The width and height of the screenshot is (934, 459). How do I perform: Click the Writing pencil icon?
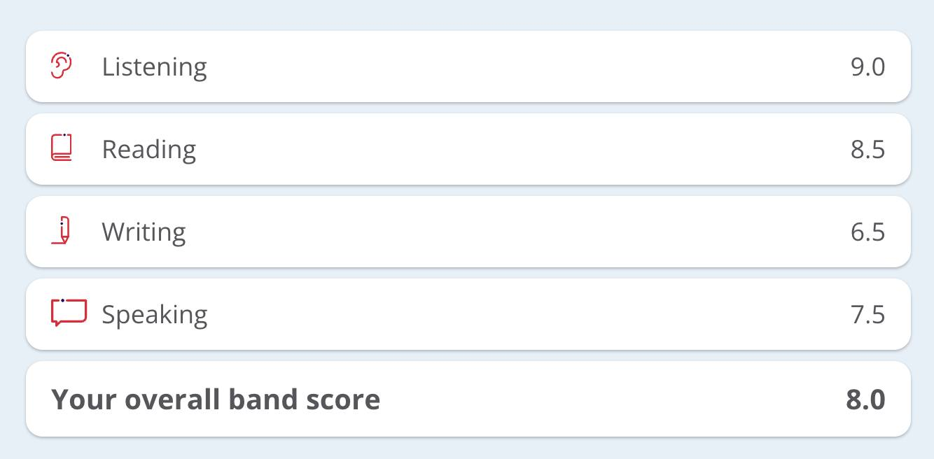(62, 231)
